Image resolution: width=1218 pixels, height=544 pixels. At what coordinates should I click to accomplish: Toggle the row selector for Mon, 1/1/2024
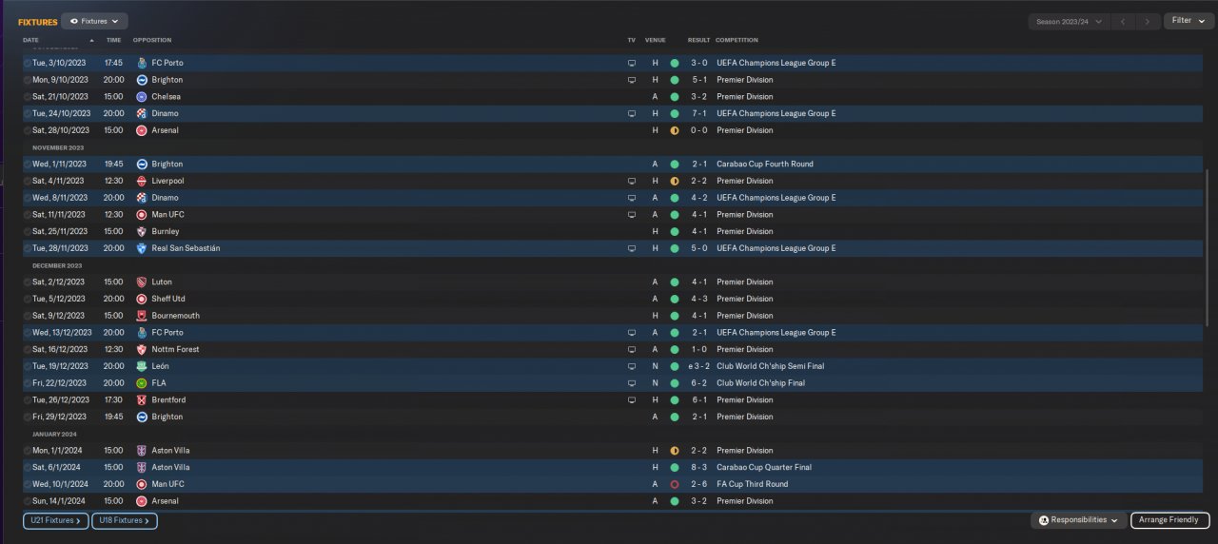(28, 451)
